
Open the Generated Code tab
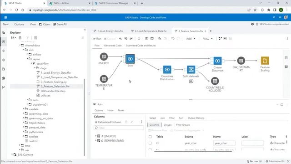point(113,46)
